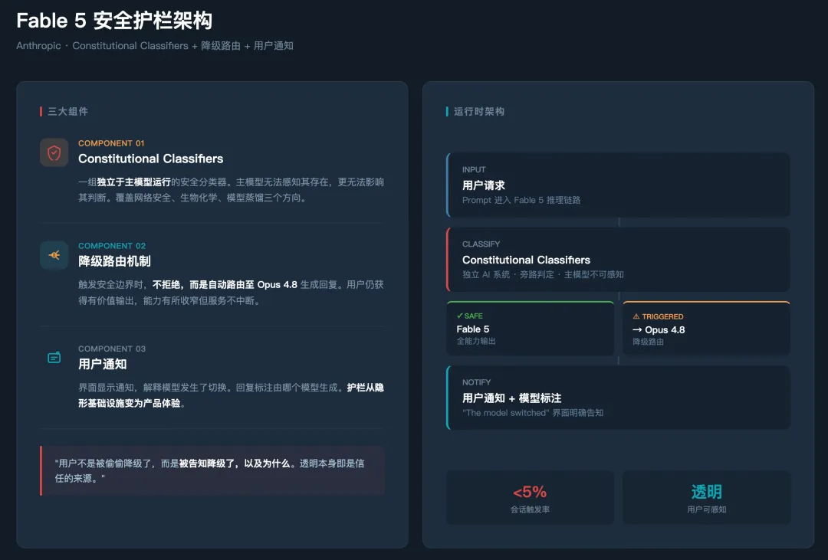
Task: Select the SAFE Fable 5 card
Action: pos(531,329)
